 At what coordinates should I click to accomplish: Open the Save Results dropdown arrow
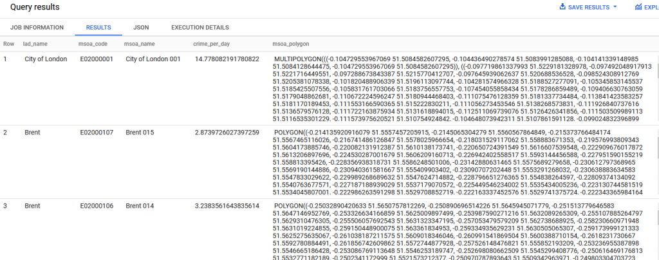point(615,7)
